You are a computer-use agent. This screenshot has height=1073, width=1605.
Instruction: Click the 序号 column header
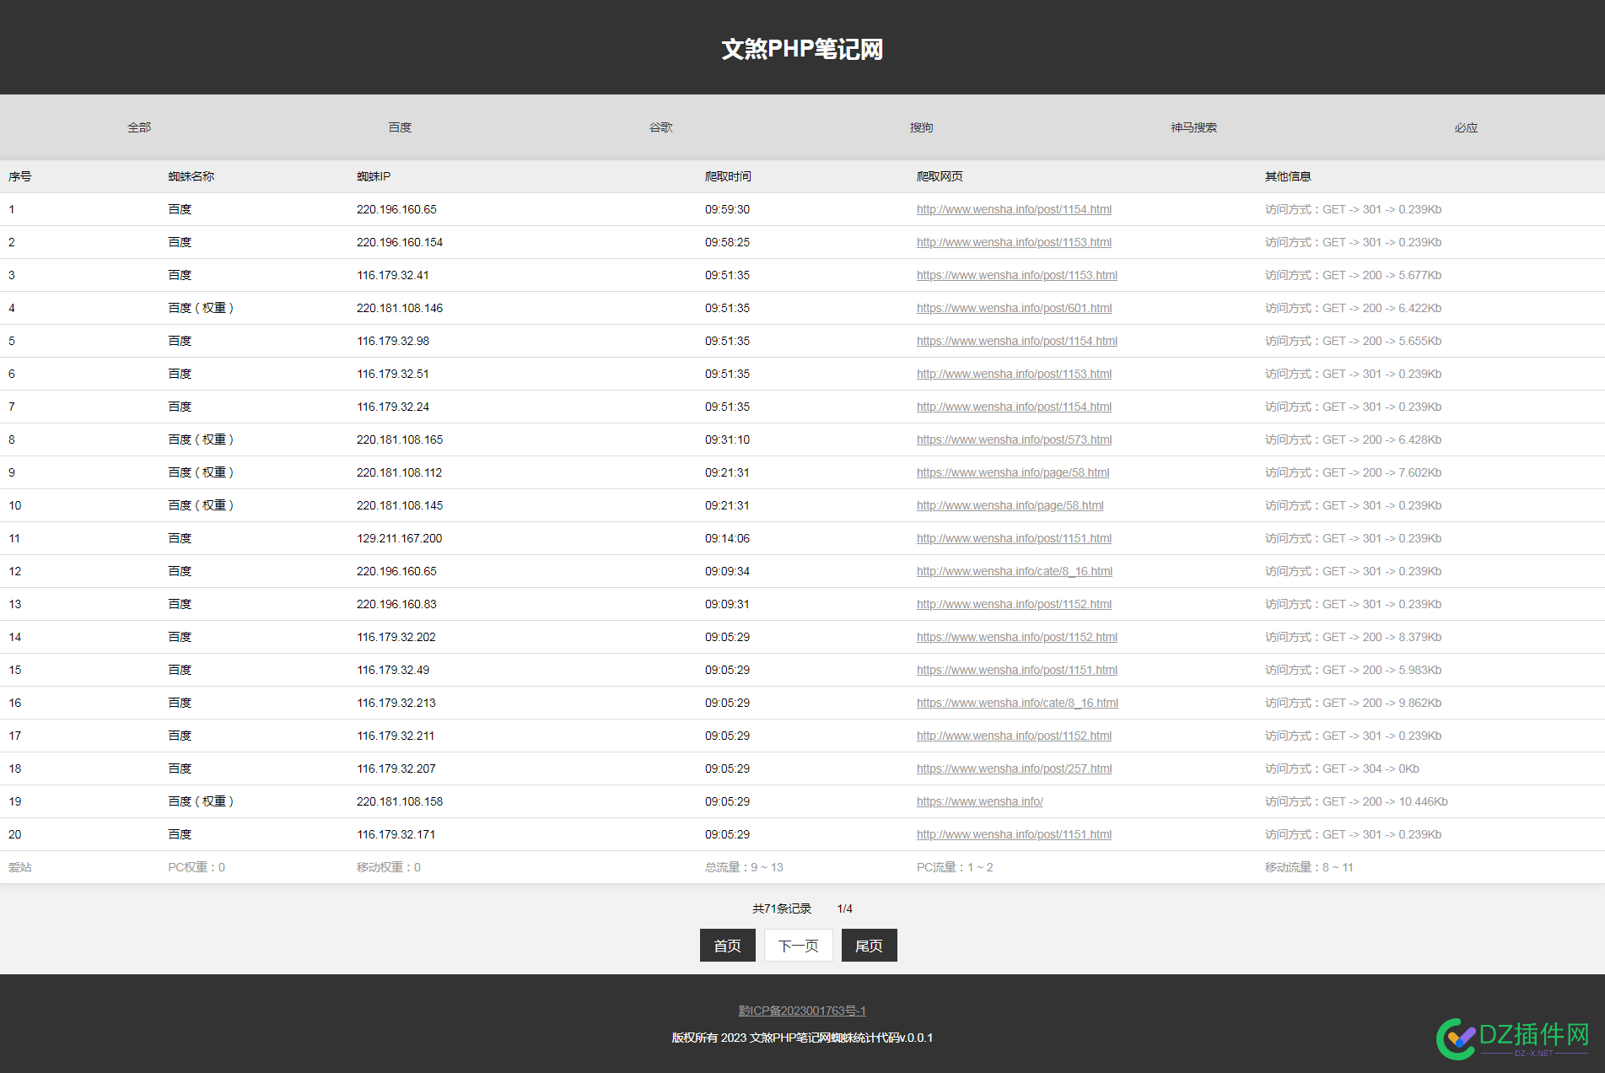click(x=20, y=176)
